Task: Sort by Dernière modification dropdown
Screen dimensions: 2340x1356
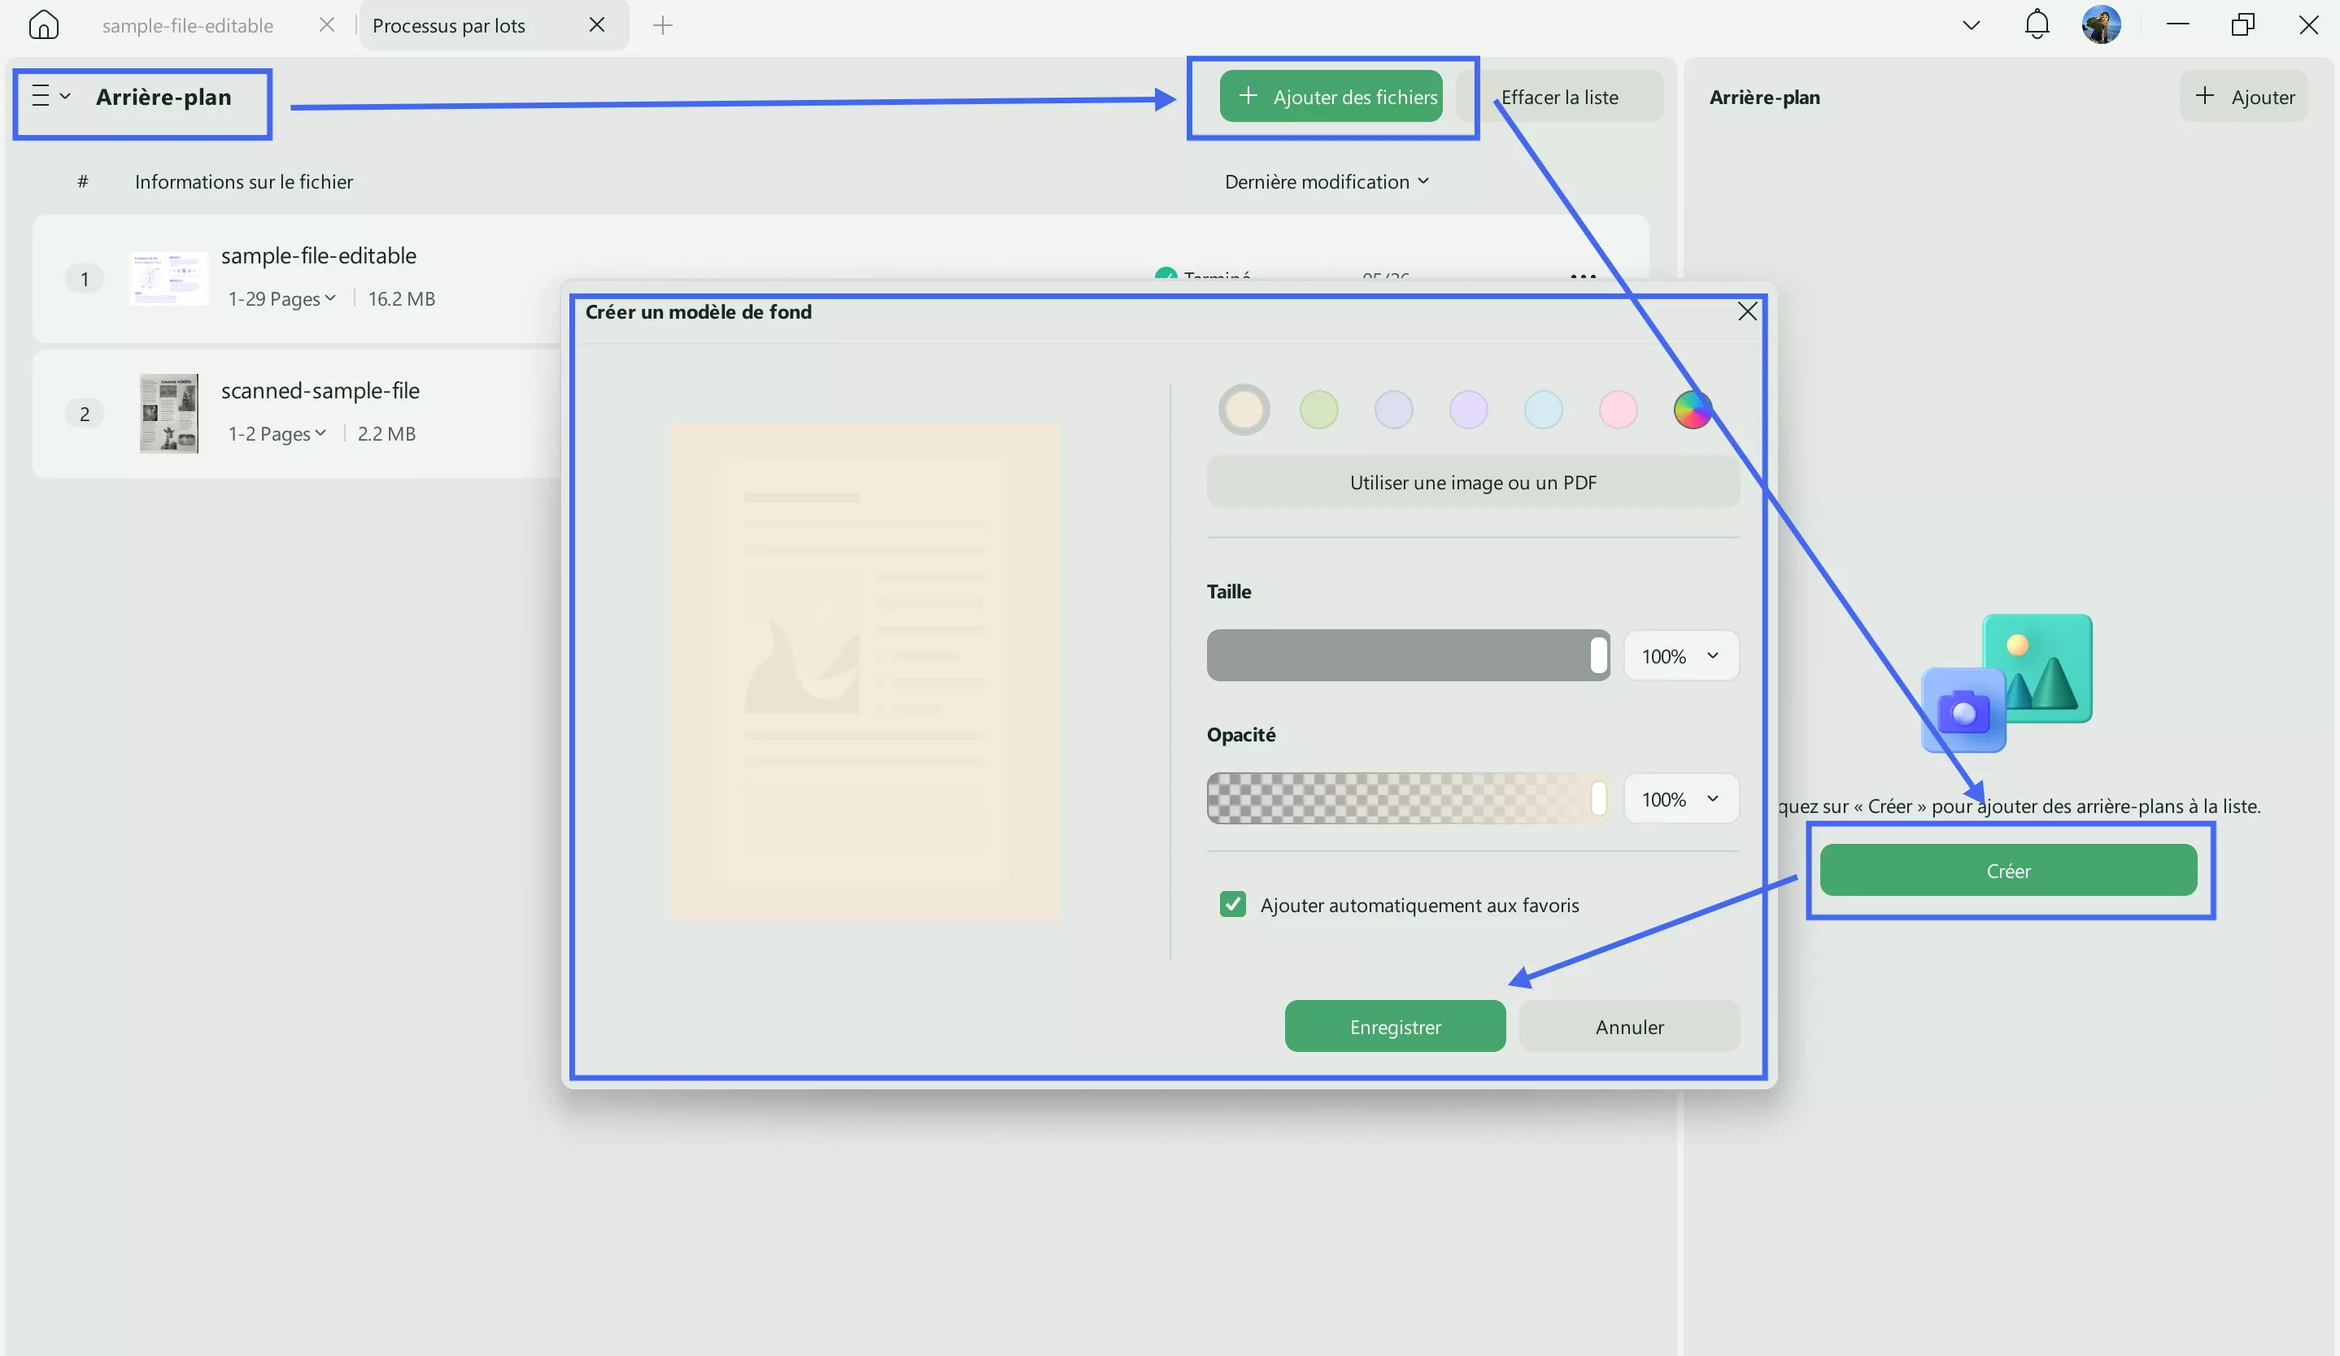Action: [x=1326, y=181]
